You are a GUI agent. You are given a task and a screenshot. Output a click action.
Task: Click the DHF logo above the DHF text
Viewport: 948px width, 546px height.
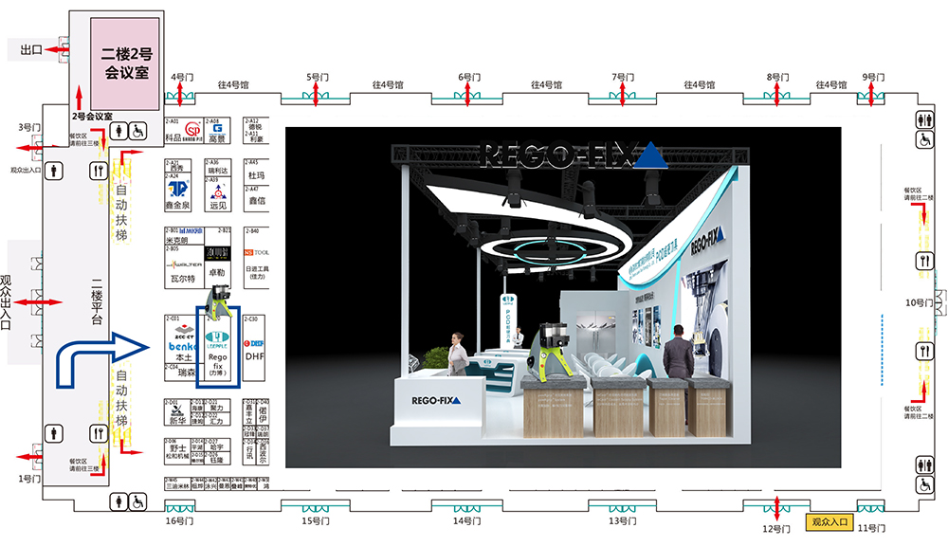coord(254,343)
